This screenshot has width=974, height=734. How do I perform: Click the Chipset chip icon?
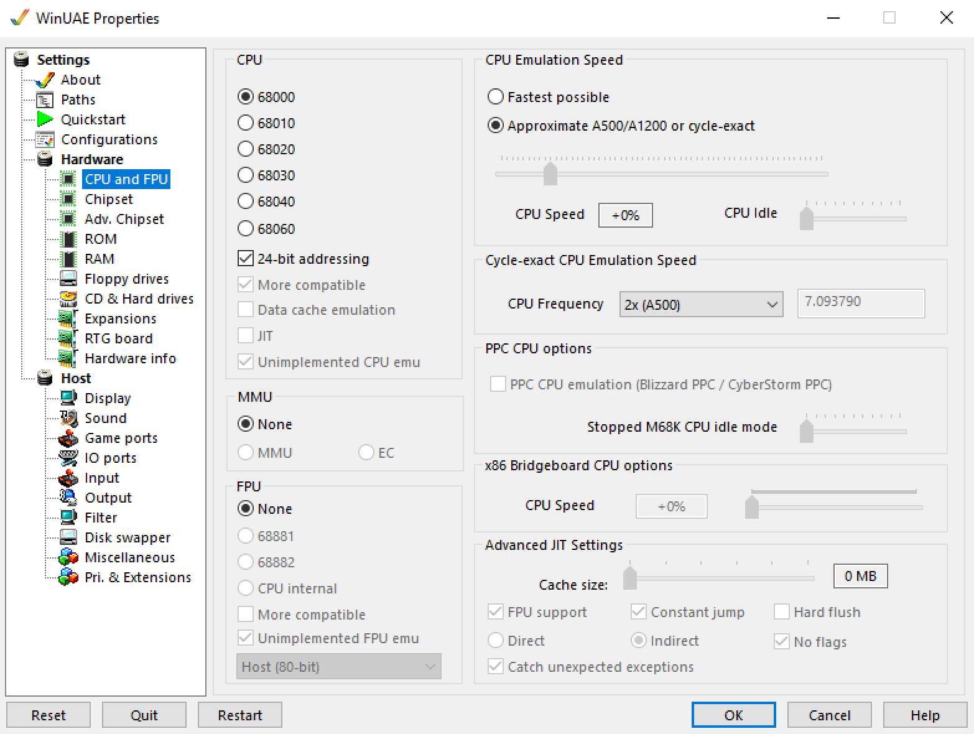coord(68,199)
